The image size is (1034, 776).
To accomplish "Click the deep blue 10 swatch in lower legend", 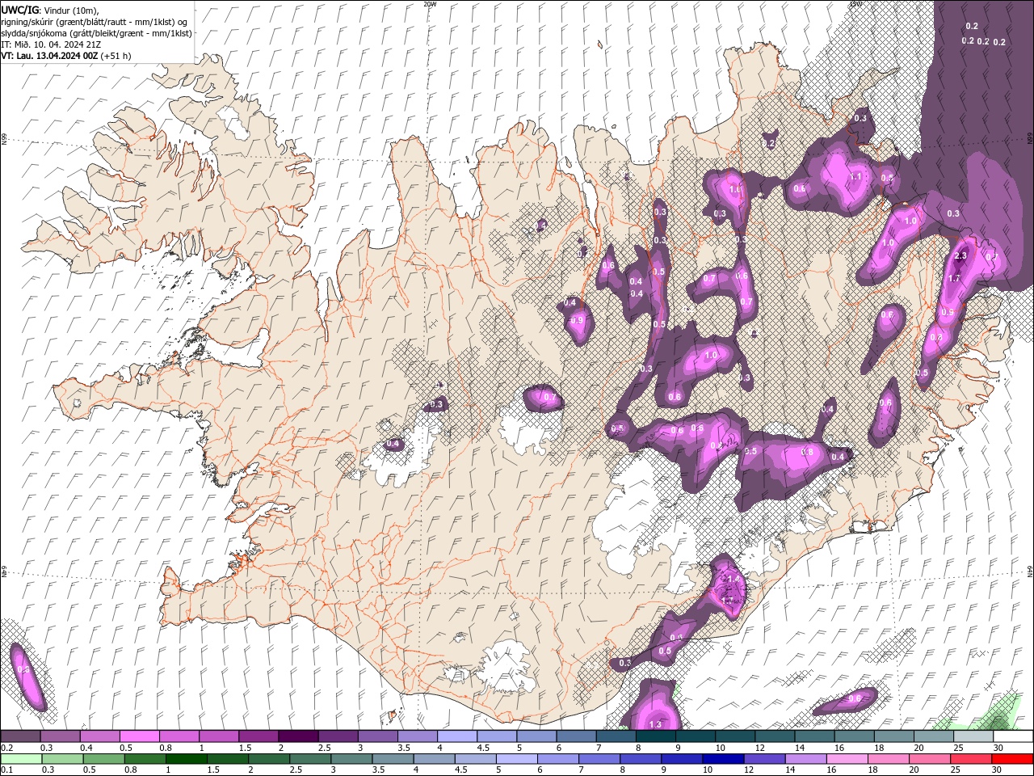I will (723, 759).
